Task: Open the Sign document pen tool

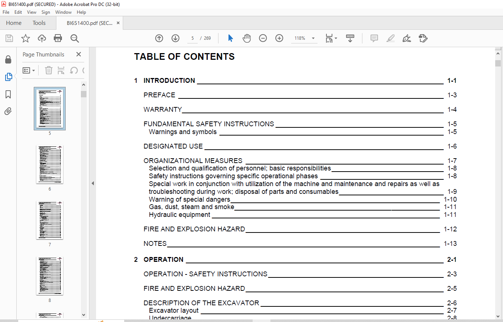Action: (x=407, y=38)
